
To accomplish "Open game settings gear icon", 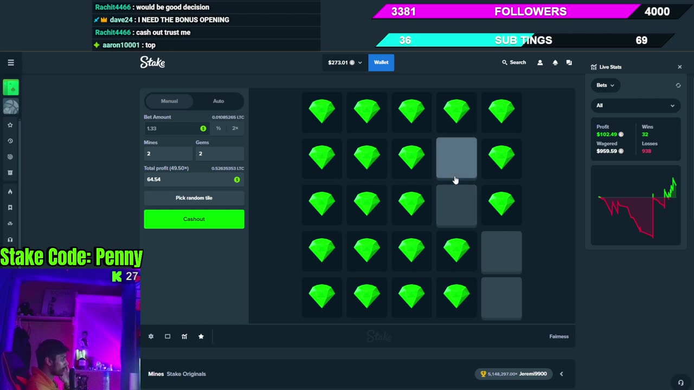I will [x=151, y=336].
